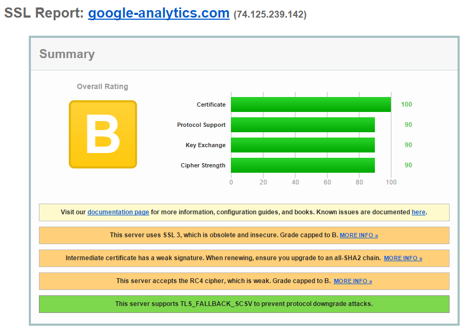Click the IP address 74.125.239.142 text
Image resolution: width=473 pixels, height=330 pixels.
[x=270, y=15]
